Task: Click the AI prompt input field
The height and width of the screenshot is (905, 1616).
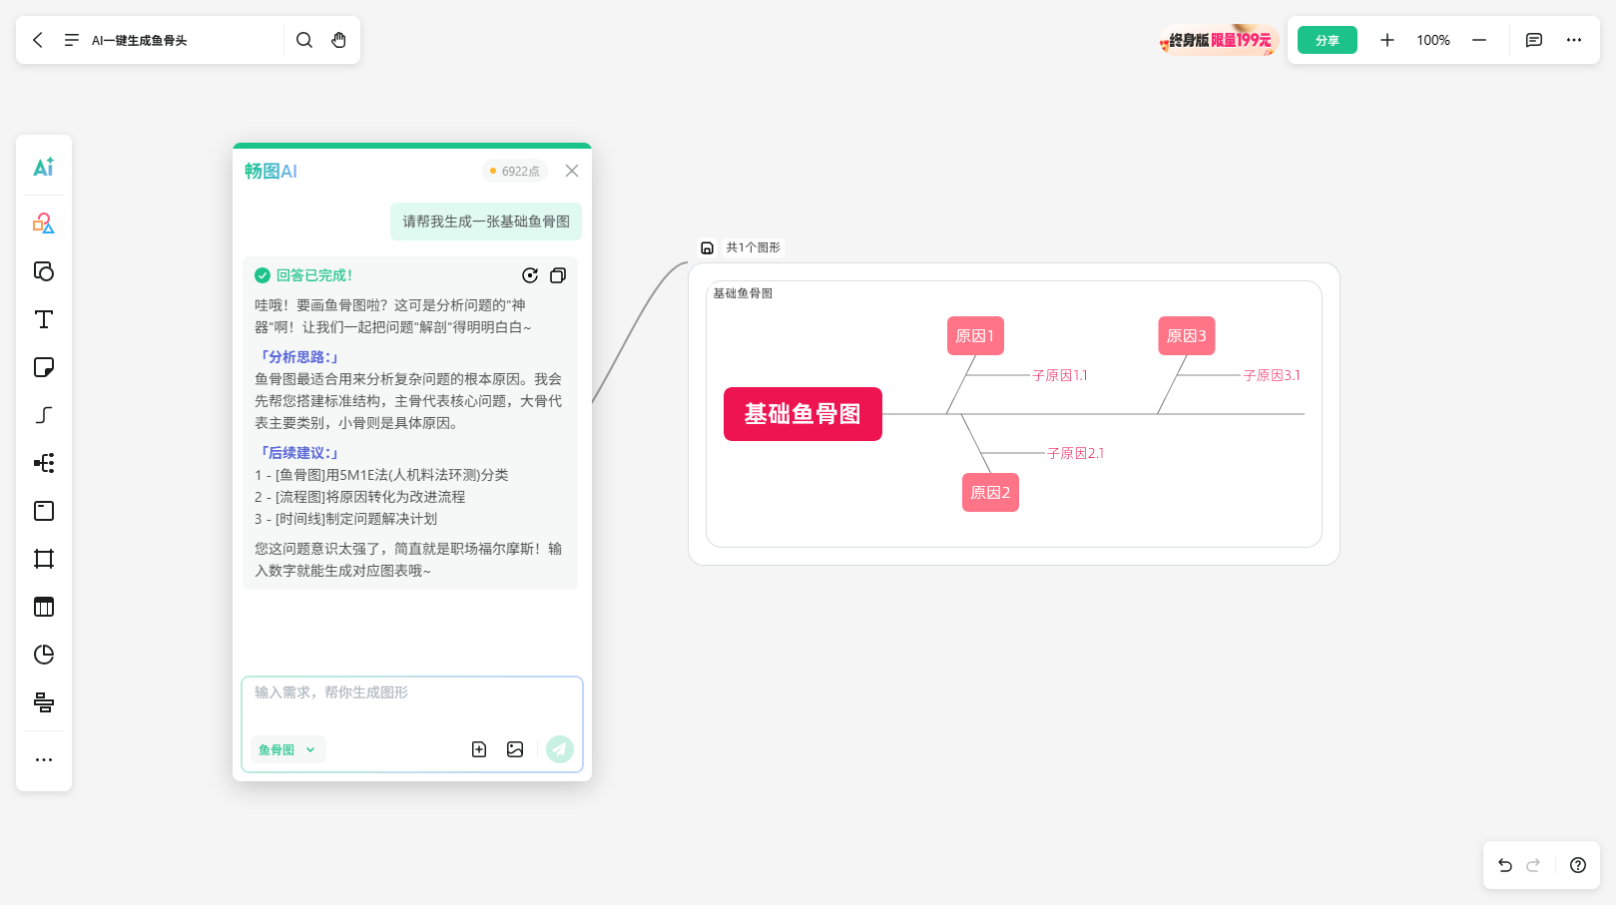Action: tap(411, 704)
